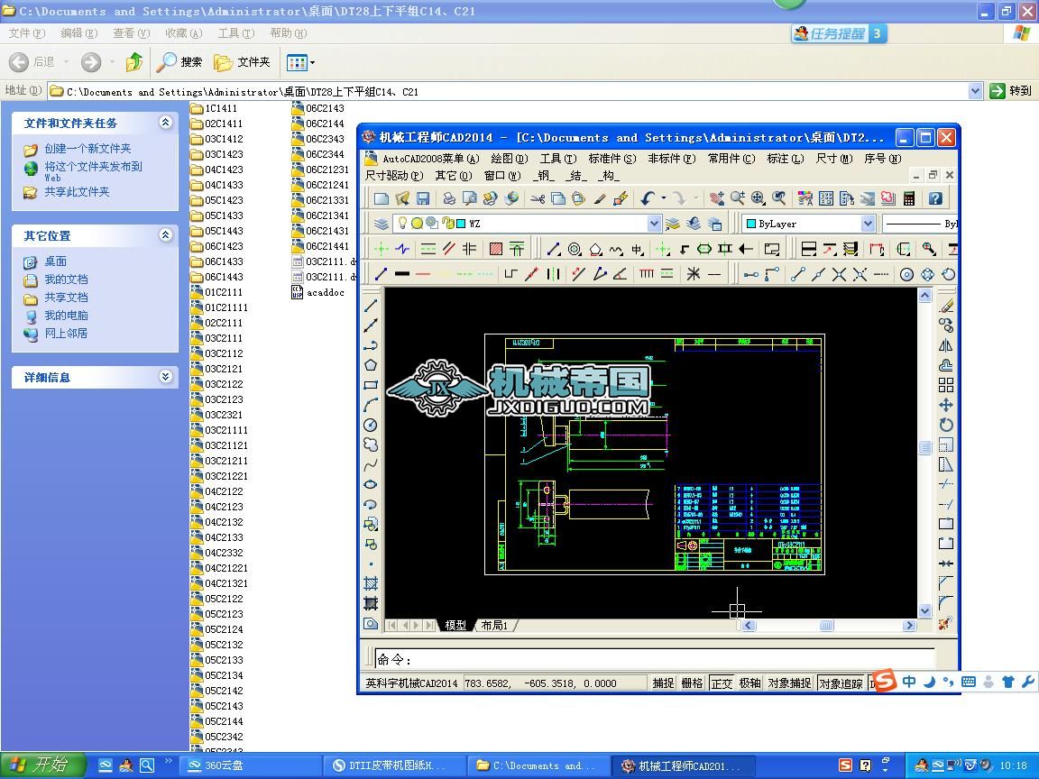Toggle 捕捉 snap mode in status bar
1039x779 pixels.
point(663,683)
